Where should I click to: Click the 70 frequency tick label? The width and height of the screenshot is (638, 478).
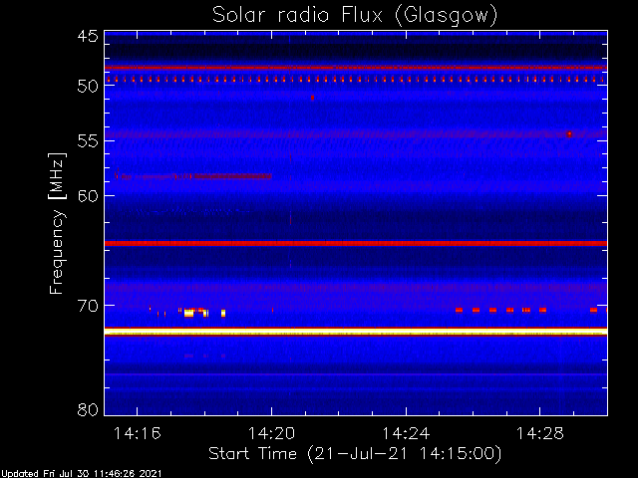tap(88, 306)
